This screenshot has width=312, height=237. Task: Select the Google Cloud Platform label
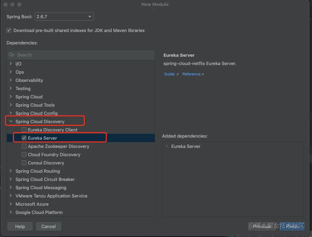[39, 212]
